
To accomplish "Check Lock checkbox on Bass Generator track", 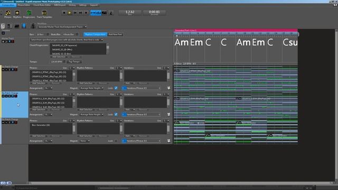I will click(116, 141).
